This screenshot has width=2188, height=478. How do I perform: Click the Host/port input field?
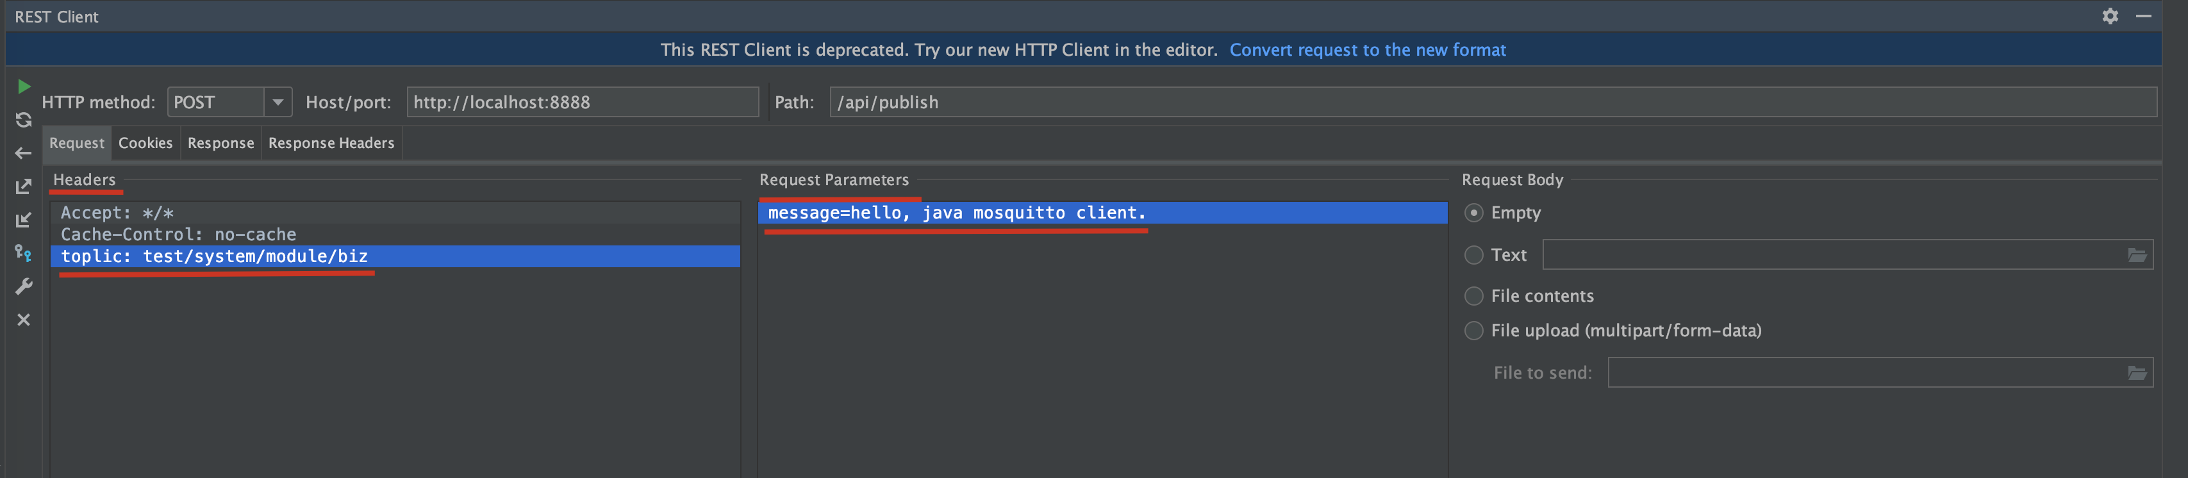583,102
